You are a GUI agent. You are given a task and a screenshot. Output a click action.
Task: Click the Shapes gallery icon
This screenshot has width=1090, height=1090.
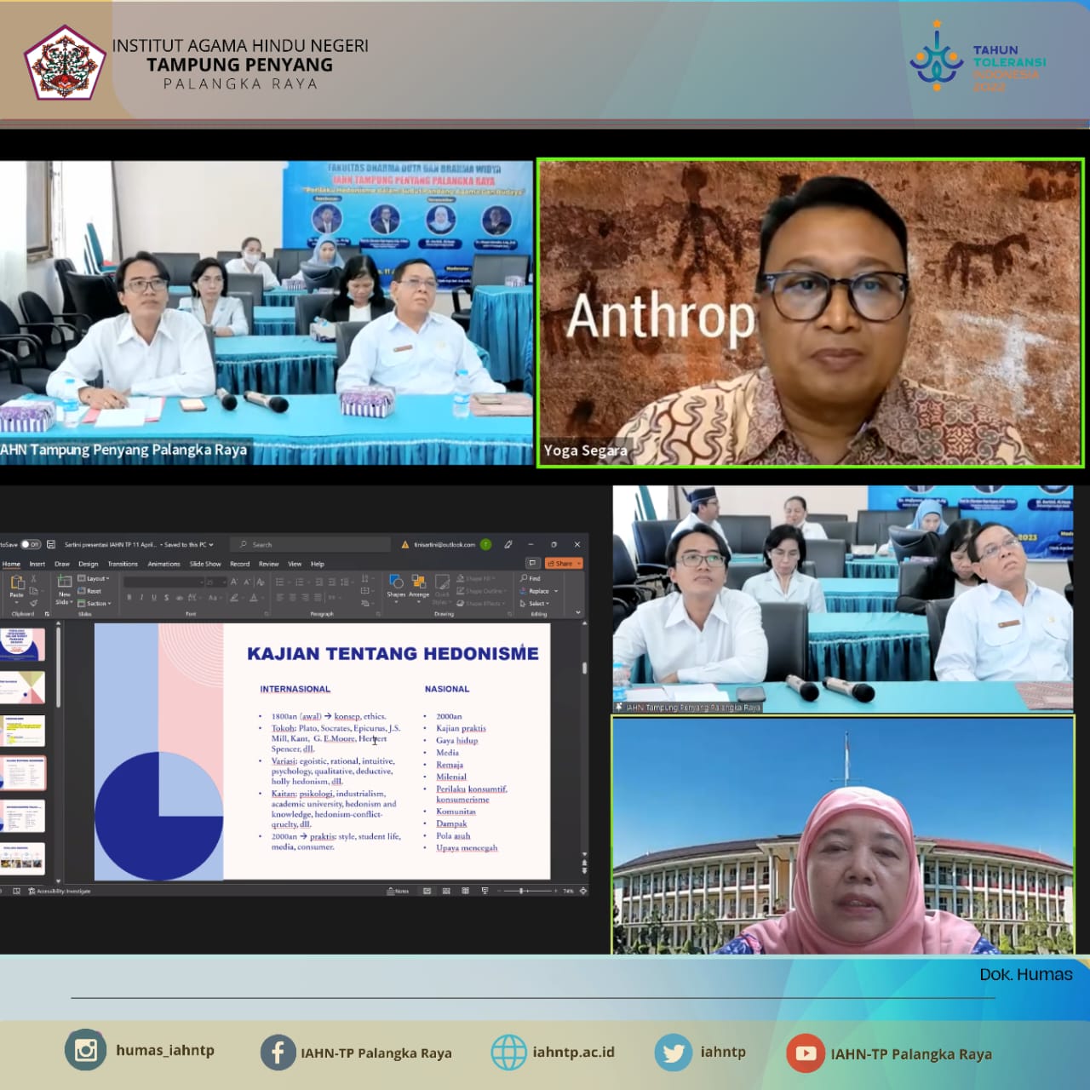pyautogui.click(x=396, y=582)
